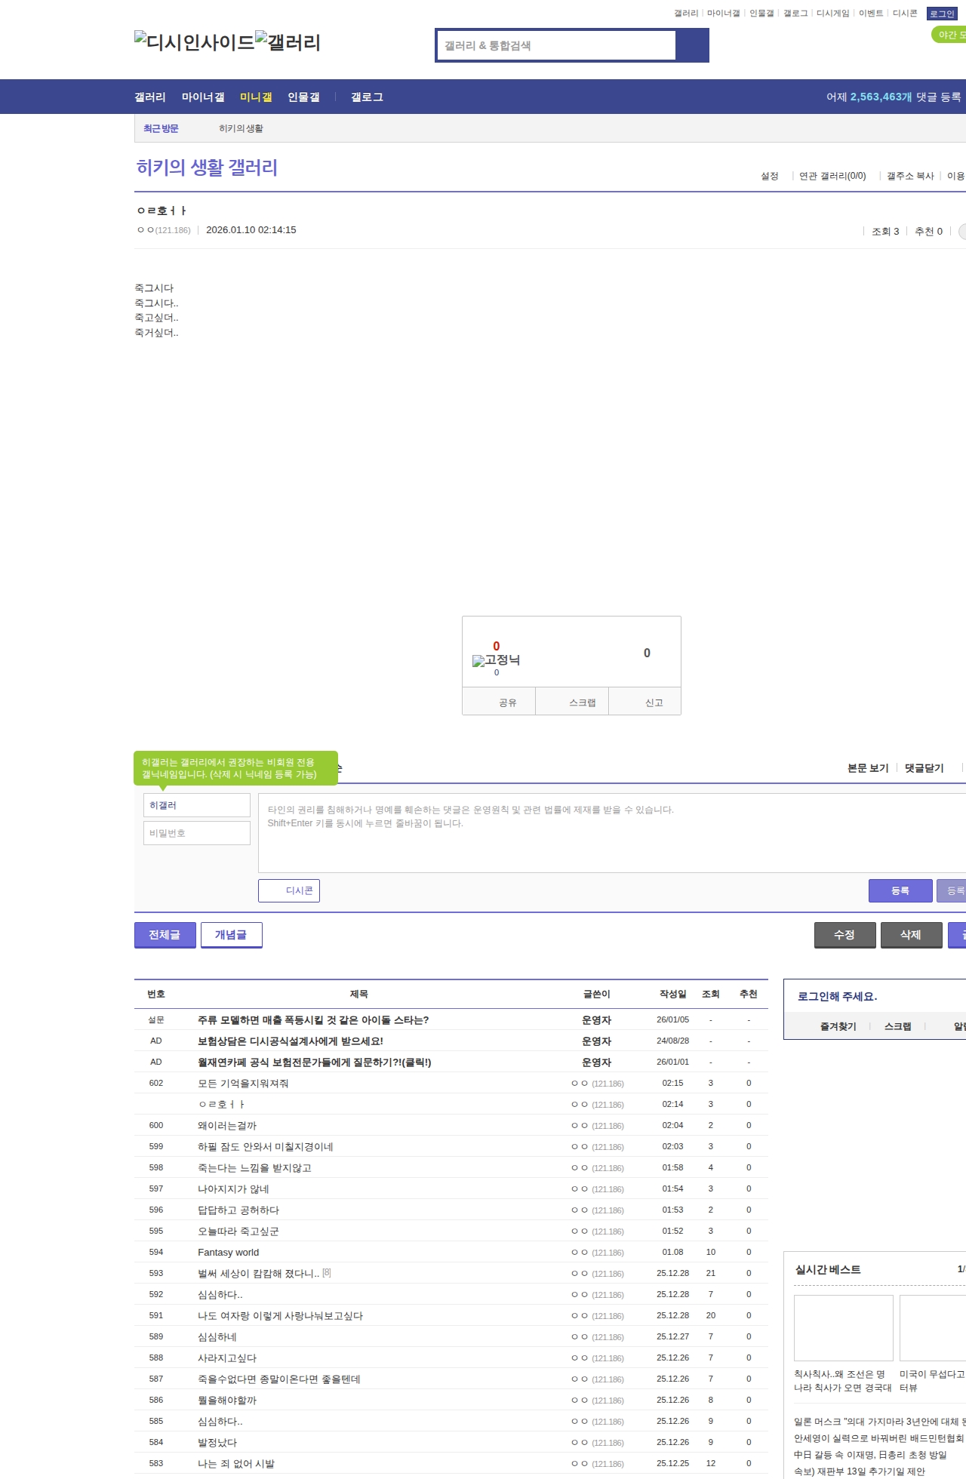966x1479 pixels.
Task: Open post 594 Fantasy world
Action: click(228, 1252)
